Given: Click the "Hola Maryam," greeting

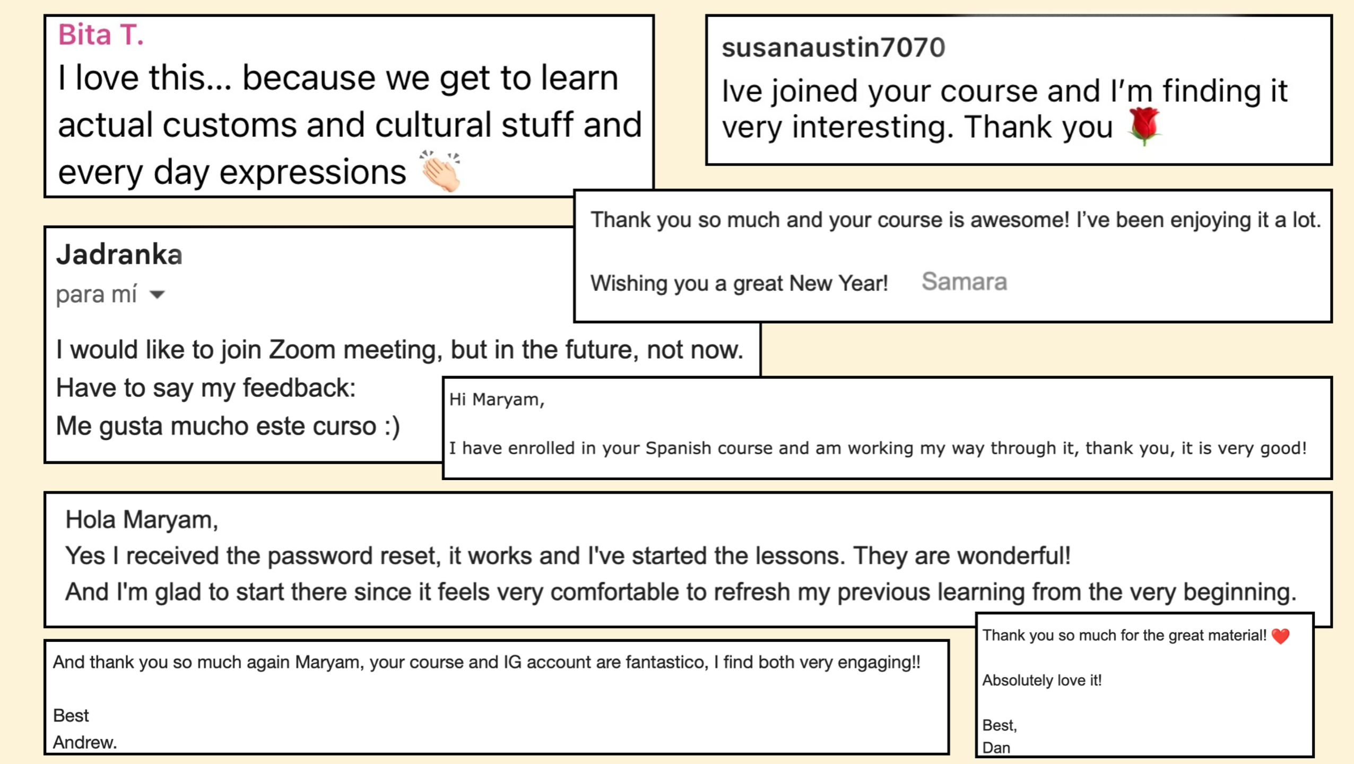Looking at the screenshot, I should pos(142,519).
